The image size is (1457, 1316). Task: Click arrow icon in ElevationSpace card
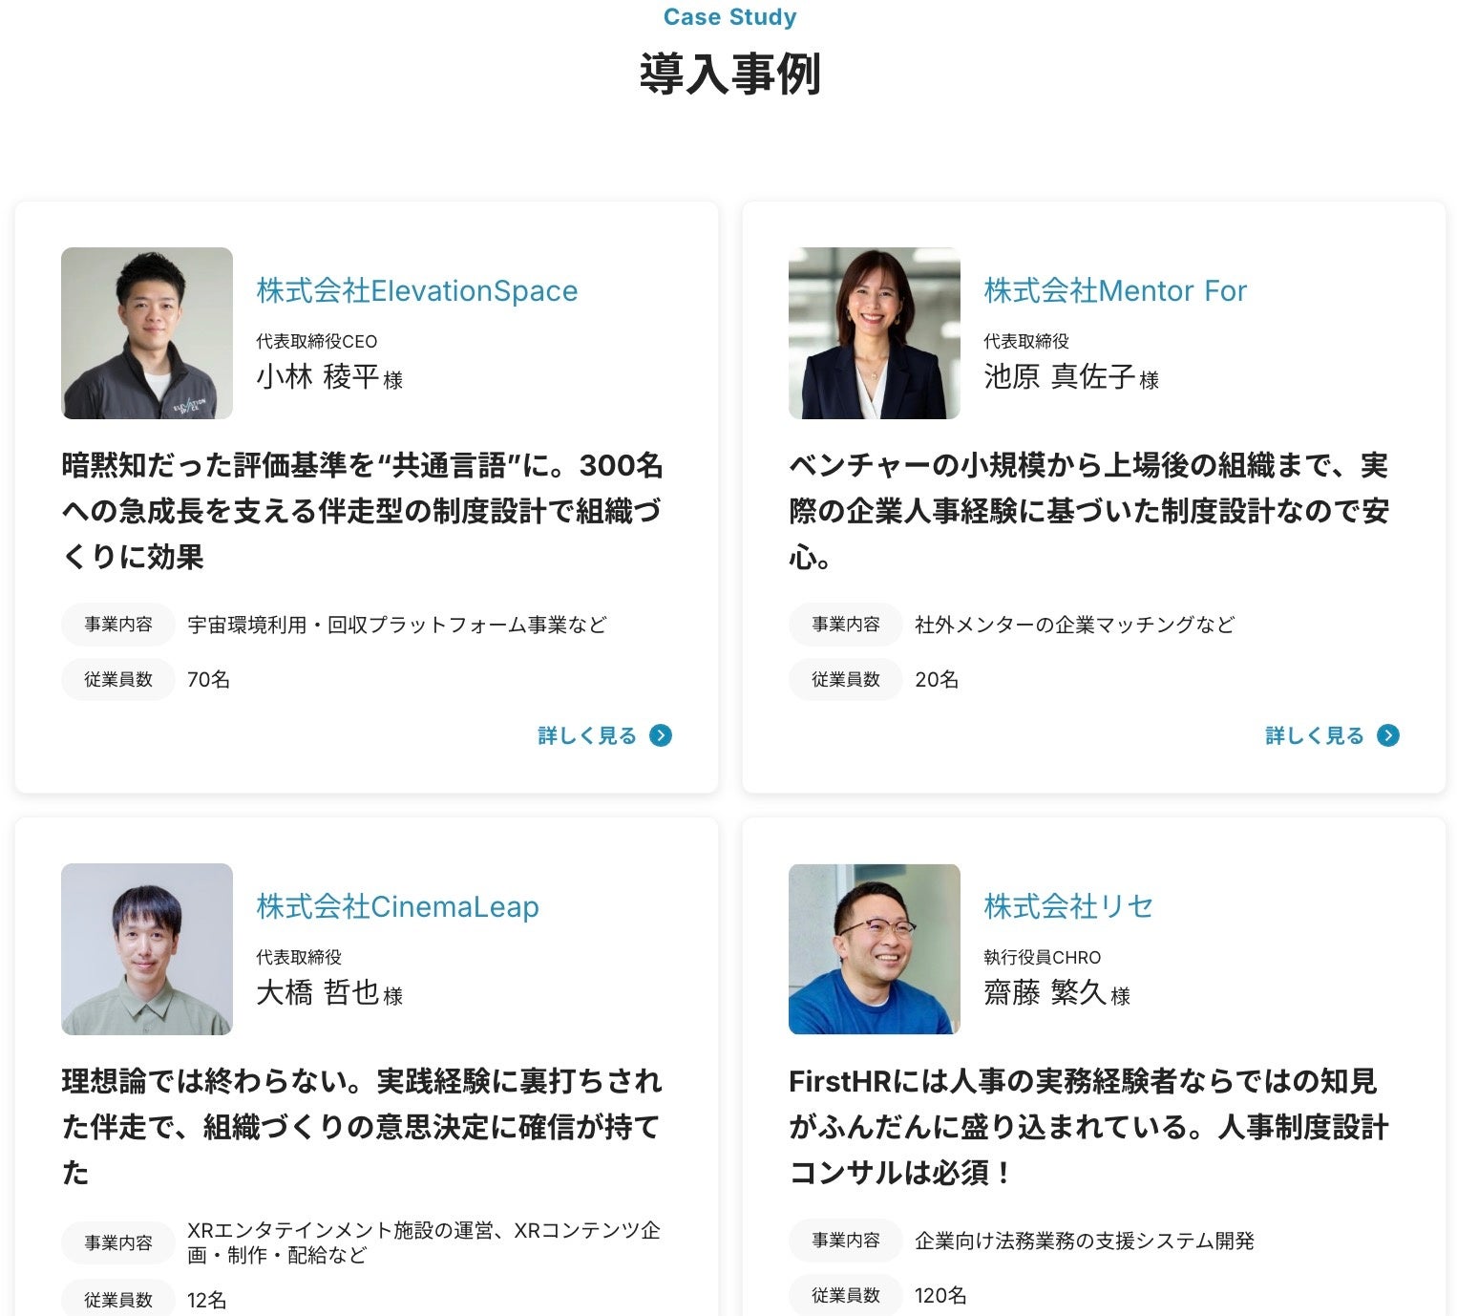661,735
